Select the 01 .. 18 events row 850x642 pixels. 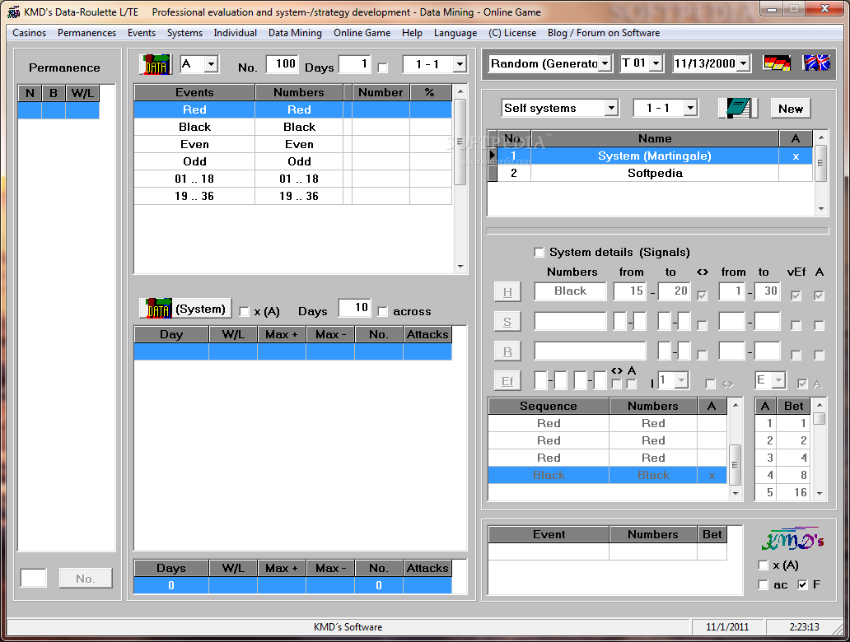click(x=292, y=179)
